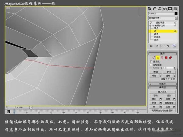Enable the 按顶点 checkbox
The height and width of the screenshot is (137, 183).
(x=151, y=61)
